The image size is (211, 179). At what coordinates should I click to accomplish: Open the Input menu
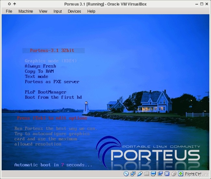(57, 11)
